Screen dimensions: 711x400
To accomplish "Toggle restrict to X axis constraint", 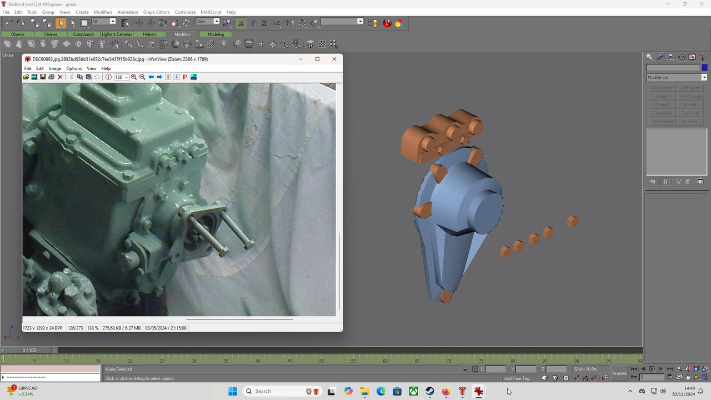I will [241, 23].
